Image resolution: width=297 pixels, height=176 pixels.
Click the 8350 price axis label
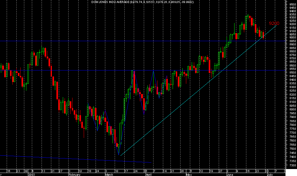(293, 83)
